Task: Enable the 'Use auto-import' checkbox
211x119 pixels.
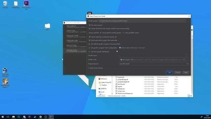Action: coord(90,25)
